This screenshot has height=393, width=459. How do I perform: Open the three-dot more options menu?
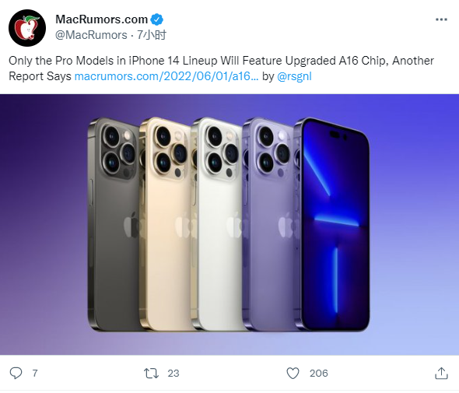click(x=441, y=19)
